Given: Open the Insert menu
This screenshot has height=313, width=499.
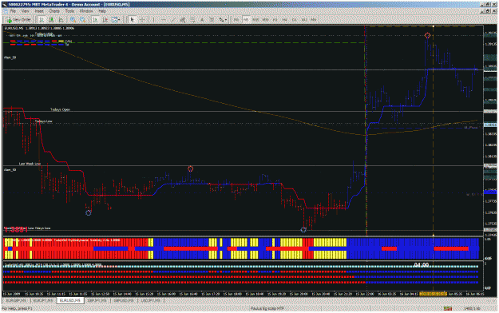Looking at the screenshot, I should tap(39, 11).
